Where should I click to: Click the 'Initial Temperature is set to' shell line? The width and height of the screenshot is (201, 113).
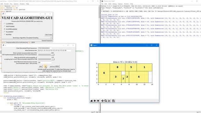click(122, 16)
